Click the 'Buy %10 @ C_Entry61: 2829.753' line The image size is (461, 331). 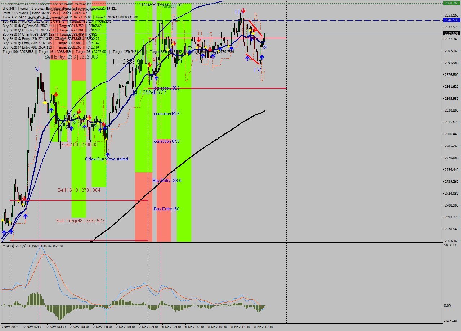click(51, 30)
